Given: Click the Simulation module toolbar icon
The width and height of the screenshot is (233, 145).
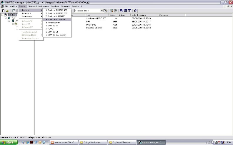Looking at the screenshot, I should point(116,11).
